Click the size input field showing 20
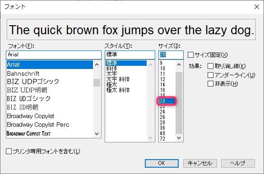264x174 pixels. tap(171, 55)
